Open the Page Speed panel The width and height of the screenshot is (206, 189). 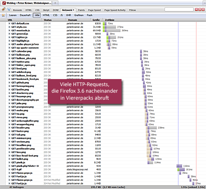[x=94, y=10]
